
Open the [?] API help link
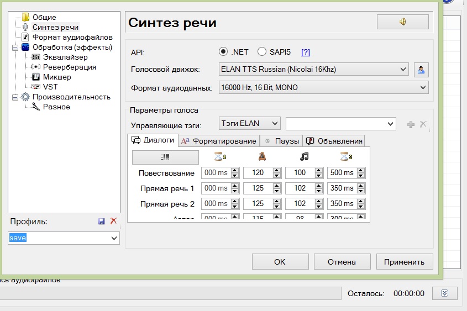pos(306,52)
